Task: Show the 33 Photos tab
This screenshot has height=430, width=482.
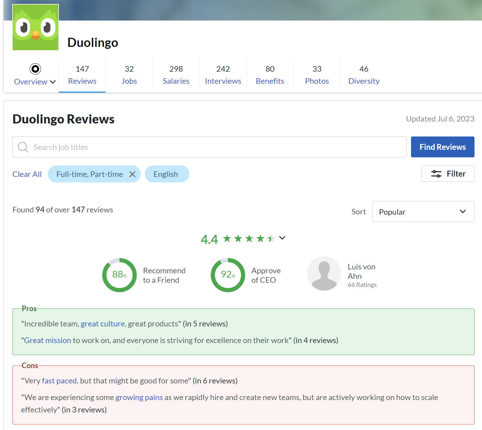Action: [x=317, y=75]
